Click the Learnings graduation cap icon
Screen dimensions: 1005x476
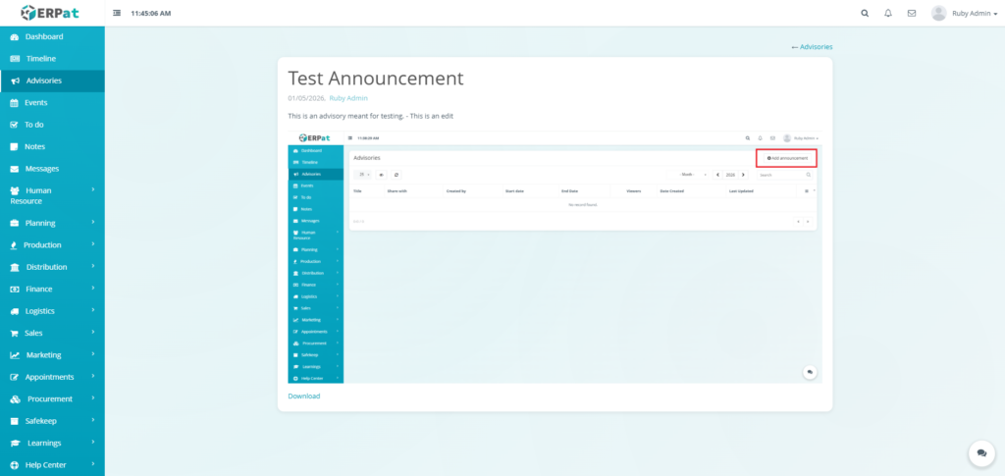click(x=16, y=444)
